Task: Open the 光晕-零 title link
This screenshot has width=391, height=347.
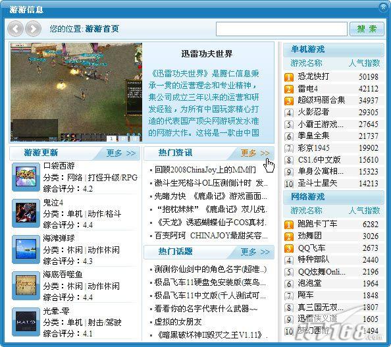Action: 56,311
